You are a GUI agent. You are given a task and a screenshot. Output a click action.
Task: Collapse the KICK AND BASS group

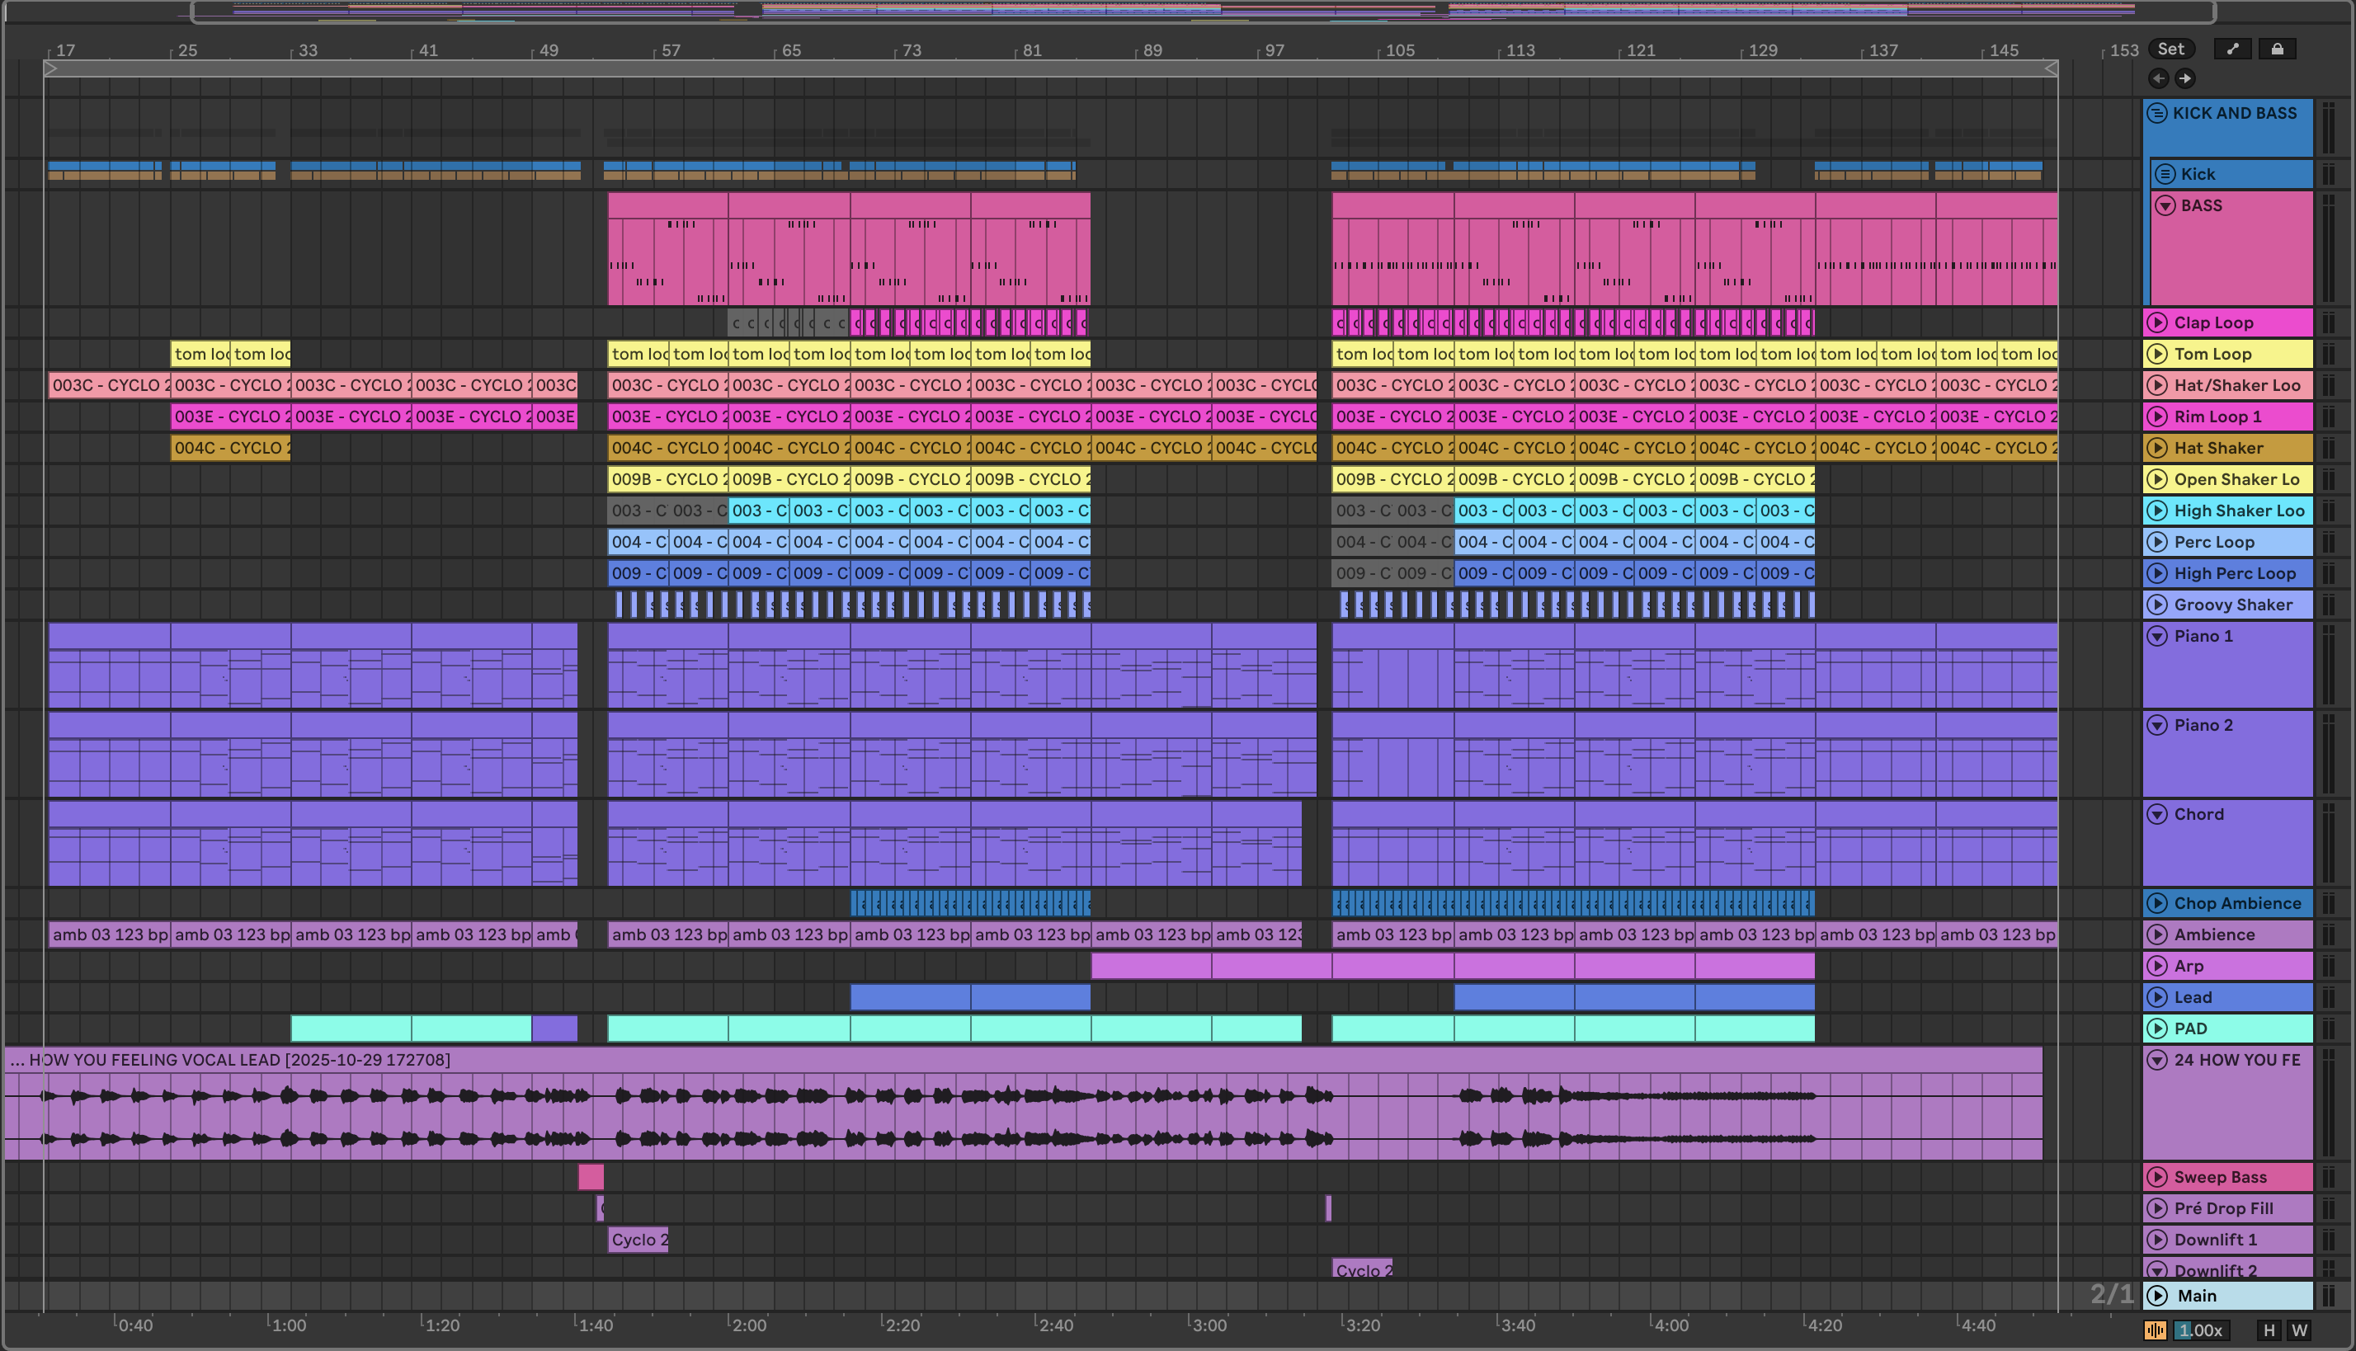[x=2157, y=113]
